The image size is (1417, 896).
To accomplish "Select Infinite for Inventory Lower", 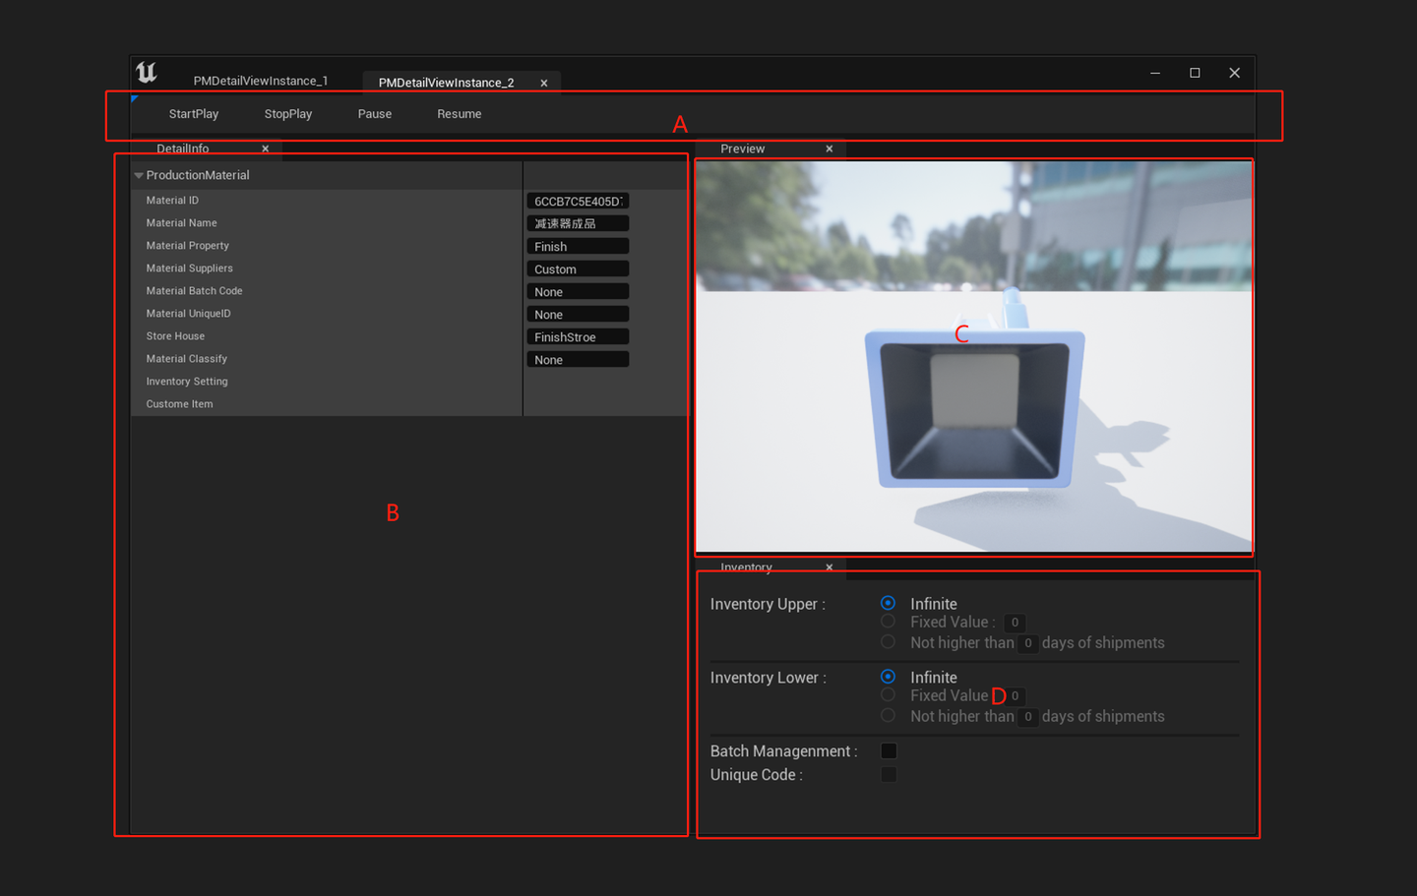I will tap(887, 677).
